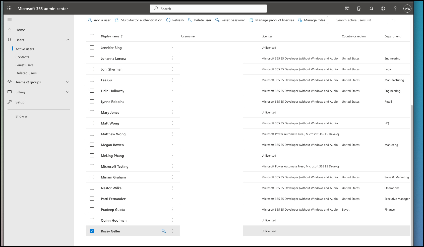Go to Deleted users page
Viewport: 424px width, 247px height.
26,73
